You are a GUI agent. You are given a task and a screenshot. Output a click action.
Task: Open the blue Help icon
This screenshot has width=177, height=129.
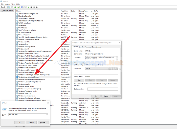pos(21,7)
